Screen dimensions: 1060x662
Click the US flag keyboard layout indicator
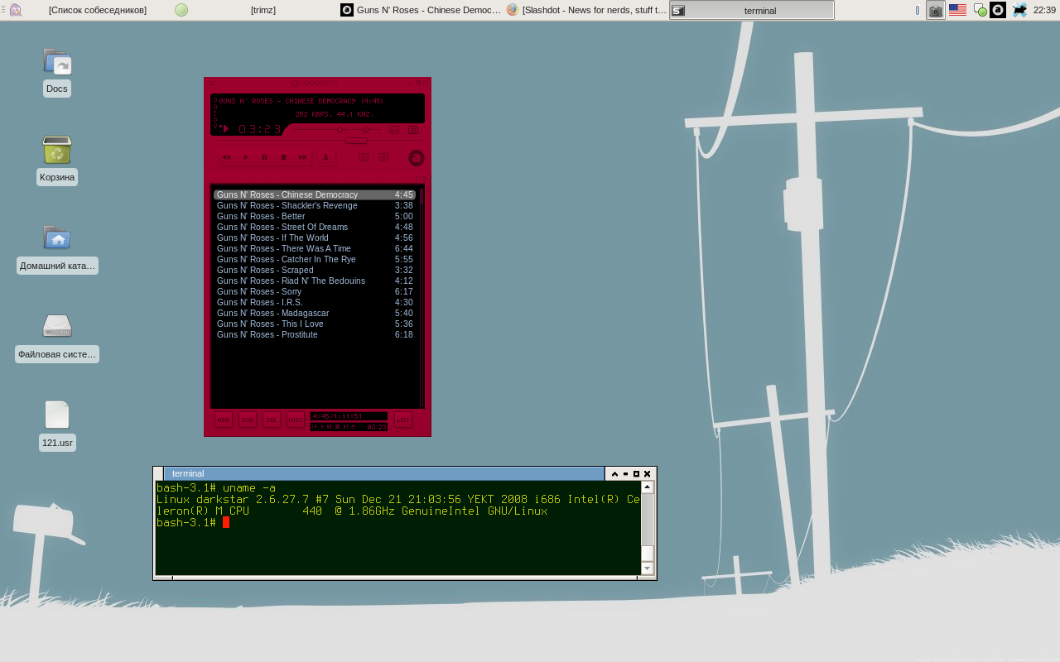957,10
